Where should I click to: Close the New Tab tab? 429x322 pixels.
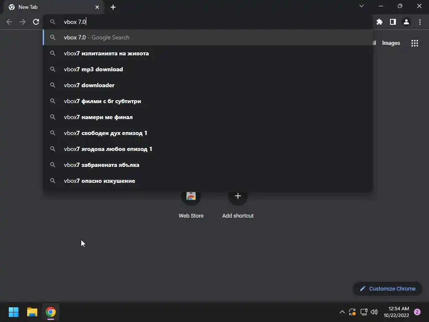click(97, 7)
